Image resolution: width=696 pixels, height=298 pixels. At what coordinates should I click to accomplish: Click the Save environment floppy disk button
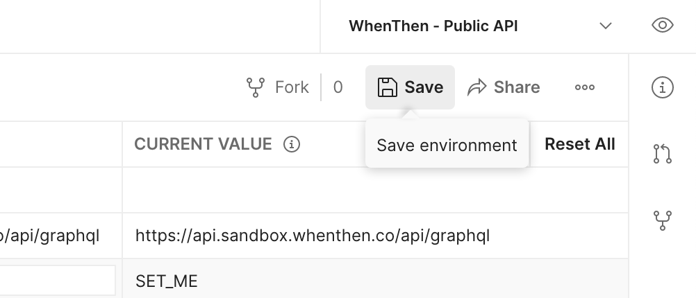pos(410,87)
